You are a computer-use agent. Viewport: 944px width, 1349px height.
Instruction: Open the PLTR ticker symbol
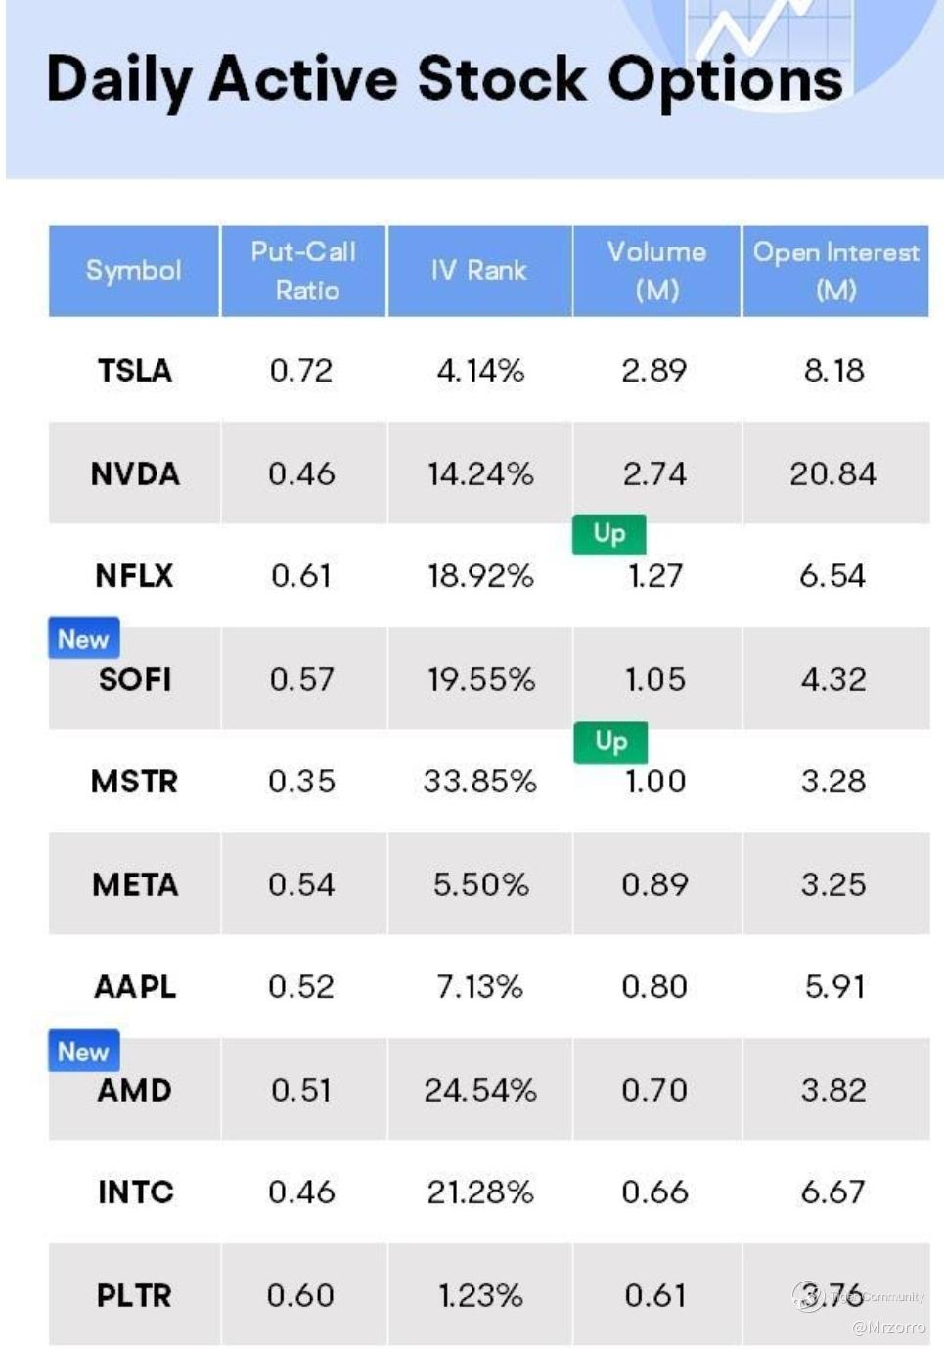click(x=134, y=1295)
